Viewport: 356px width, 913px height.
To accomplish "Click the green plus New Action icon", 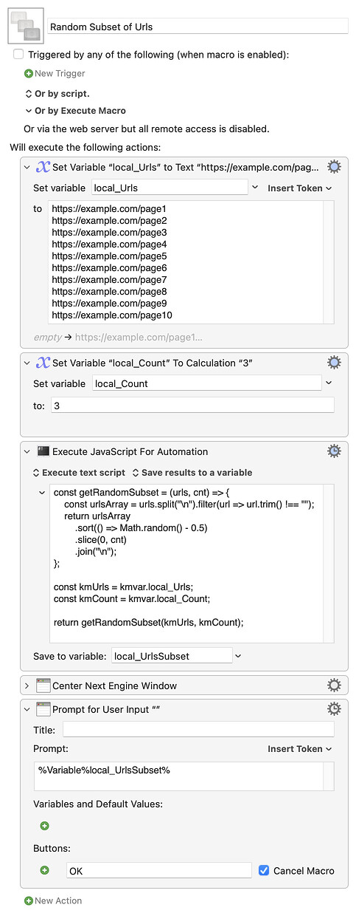I will [29, 900].
